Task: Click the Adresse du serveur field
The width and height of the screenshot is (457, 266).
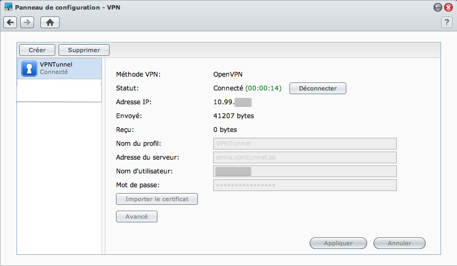Action: (305, 157)
